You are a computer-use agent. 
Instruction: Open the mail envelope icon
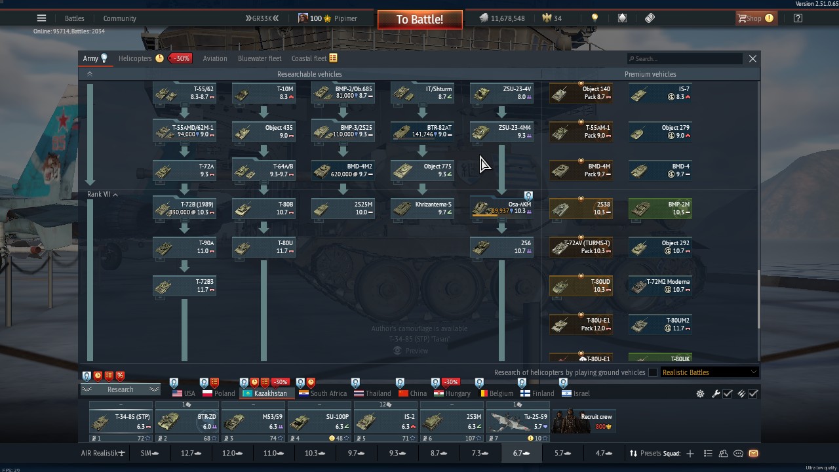[753, 453]
